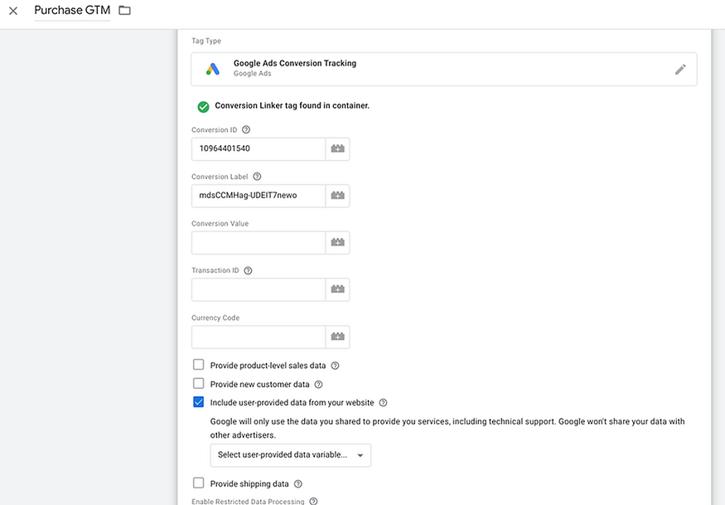
Task: Click the Currency Code label
Action: click(x=215, y=318)
